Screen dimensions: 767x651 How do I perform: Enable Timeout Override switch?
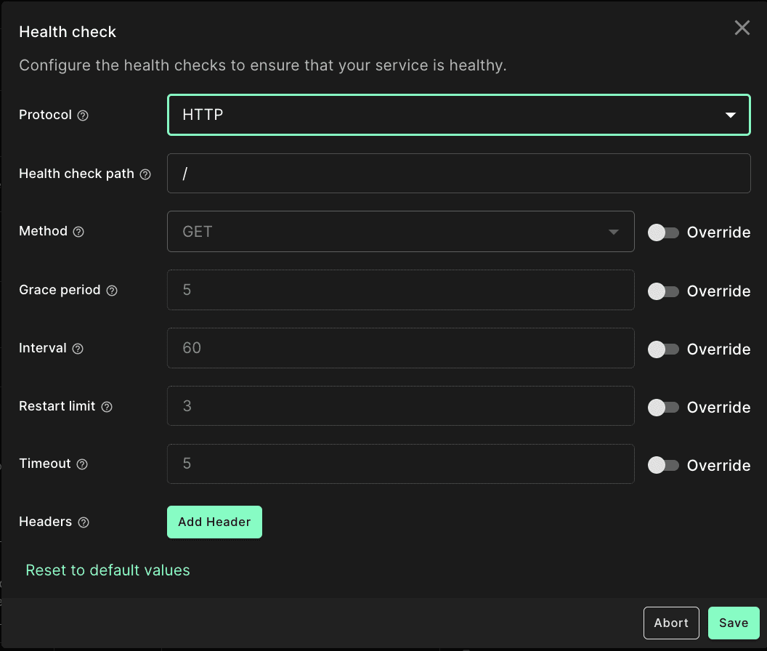(x=663, y=465)
